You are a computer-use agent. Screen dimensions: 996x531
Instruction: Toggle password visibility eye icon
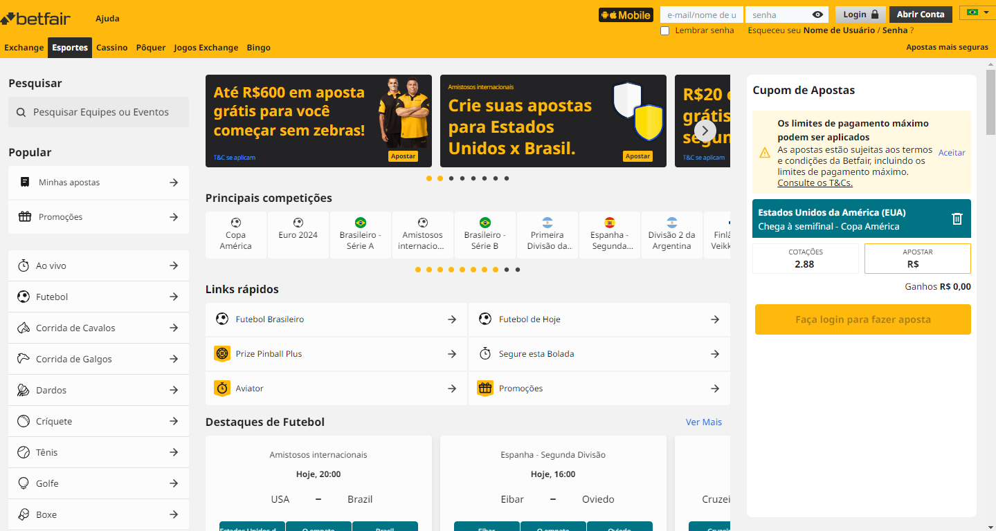tap(817, 15)
